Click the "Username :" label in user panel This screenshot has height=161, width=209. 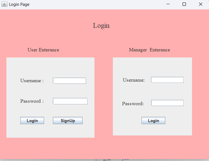click(x=32, y=81)
